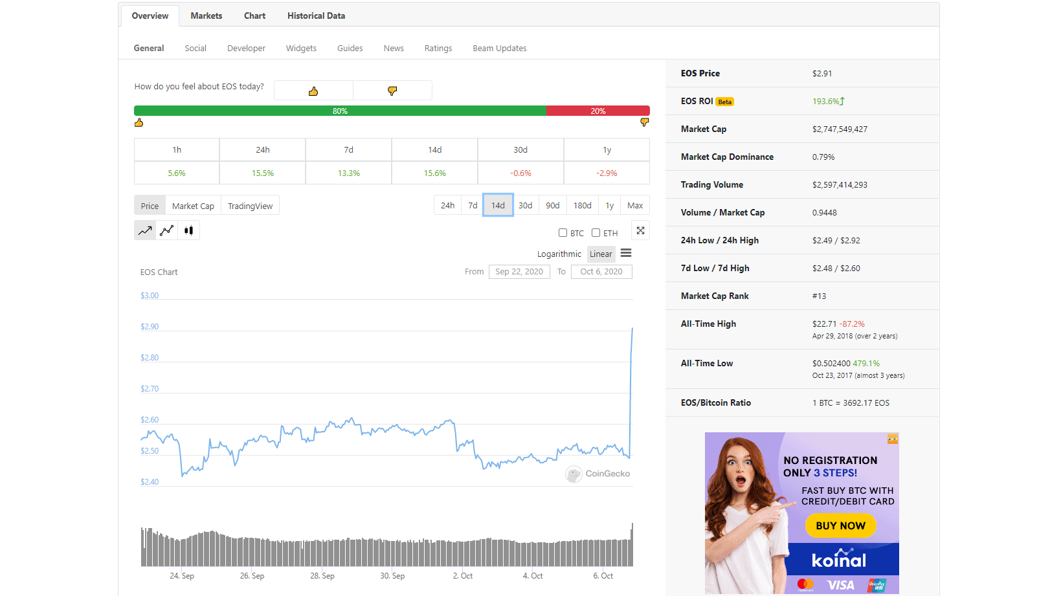1039x596 pixels.
Task: Switch to TradingView chart
Action: point(250,206)
